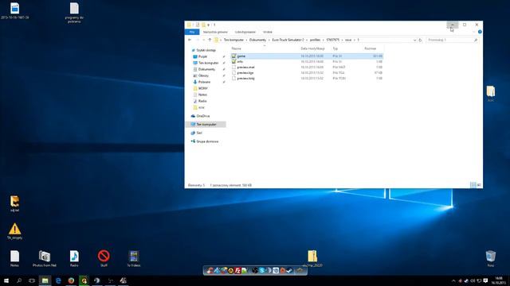
Task: Click profiles in the address path
Action: (315, 40)
